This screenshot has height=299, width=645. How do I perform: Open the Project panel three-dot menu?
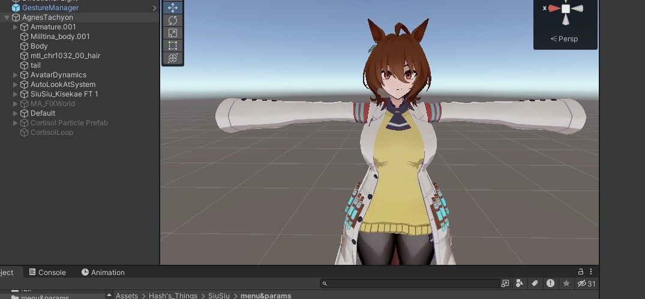(x=591, y=271)
